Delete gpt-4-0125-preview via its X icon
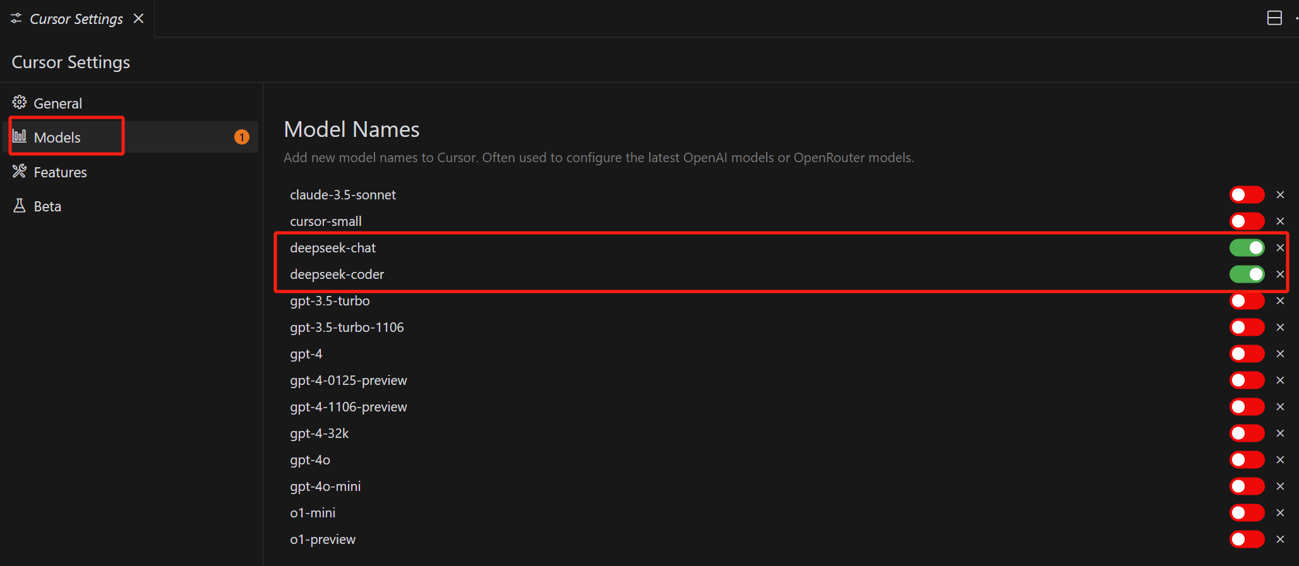The height and width of the screenshot is (566, 1299). (x=1280, y=380)
